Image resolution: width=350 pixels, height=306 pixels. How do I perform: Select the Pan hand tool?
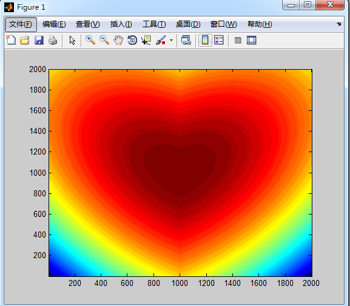coord(118,41)
